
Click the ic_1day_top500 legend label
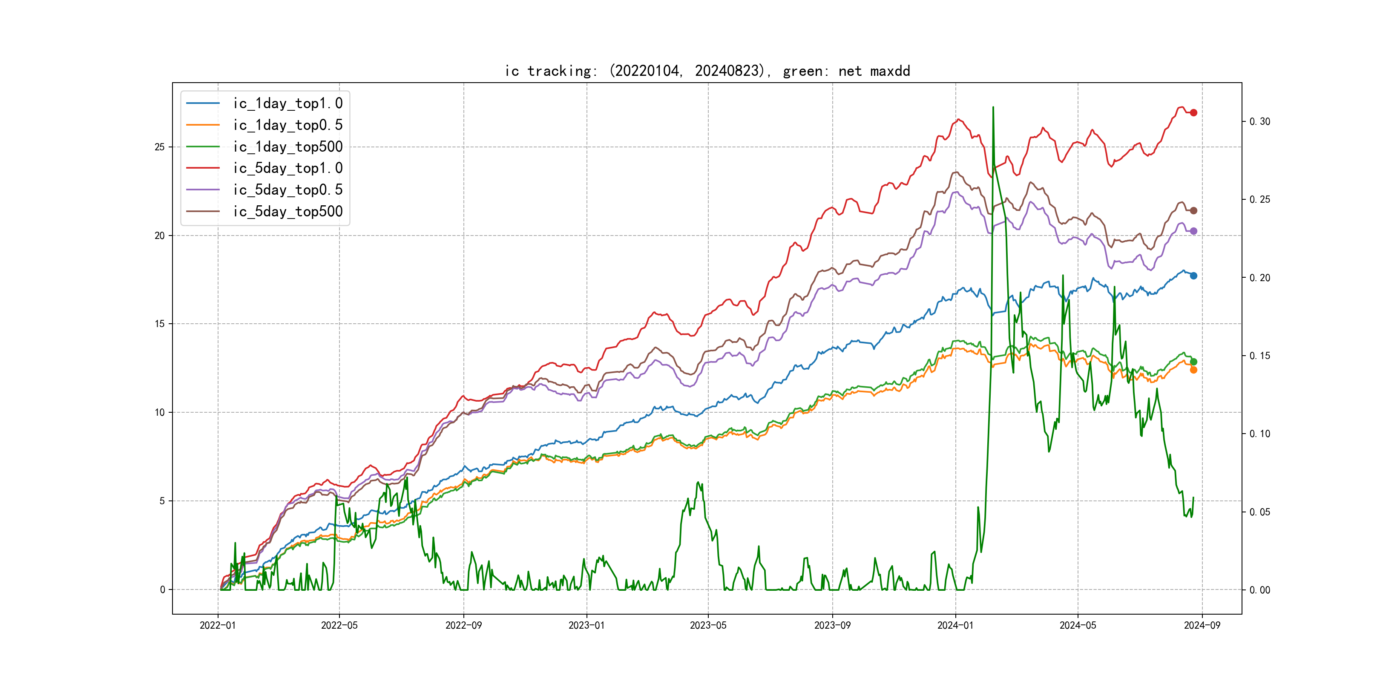pos(287,147)
